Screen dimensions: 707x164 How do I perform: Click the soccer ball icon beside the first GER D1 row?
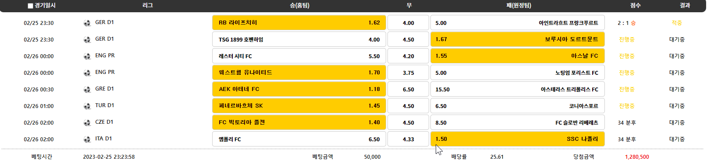click(87, 23)
